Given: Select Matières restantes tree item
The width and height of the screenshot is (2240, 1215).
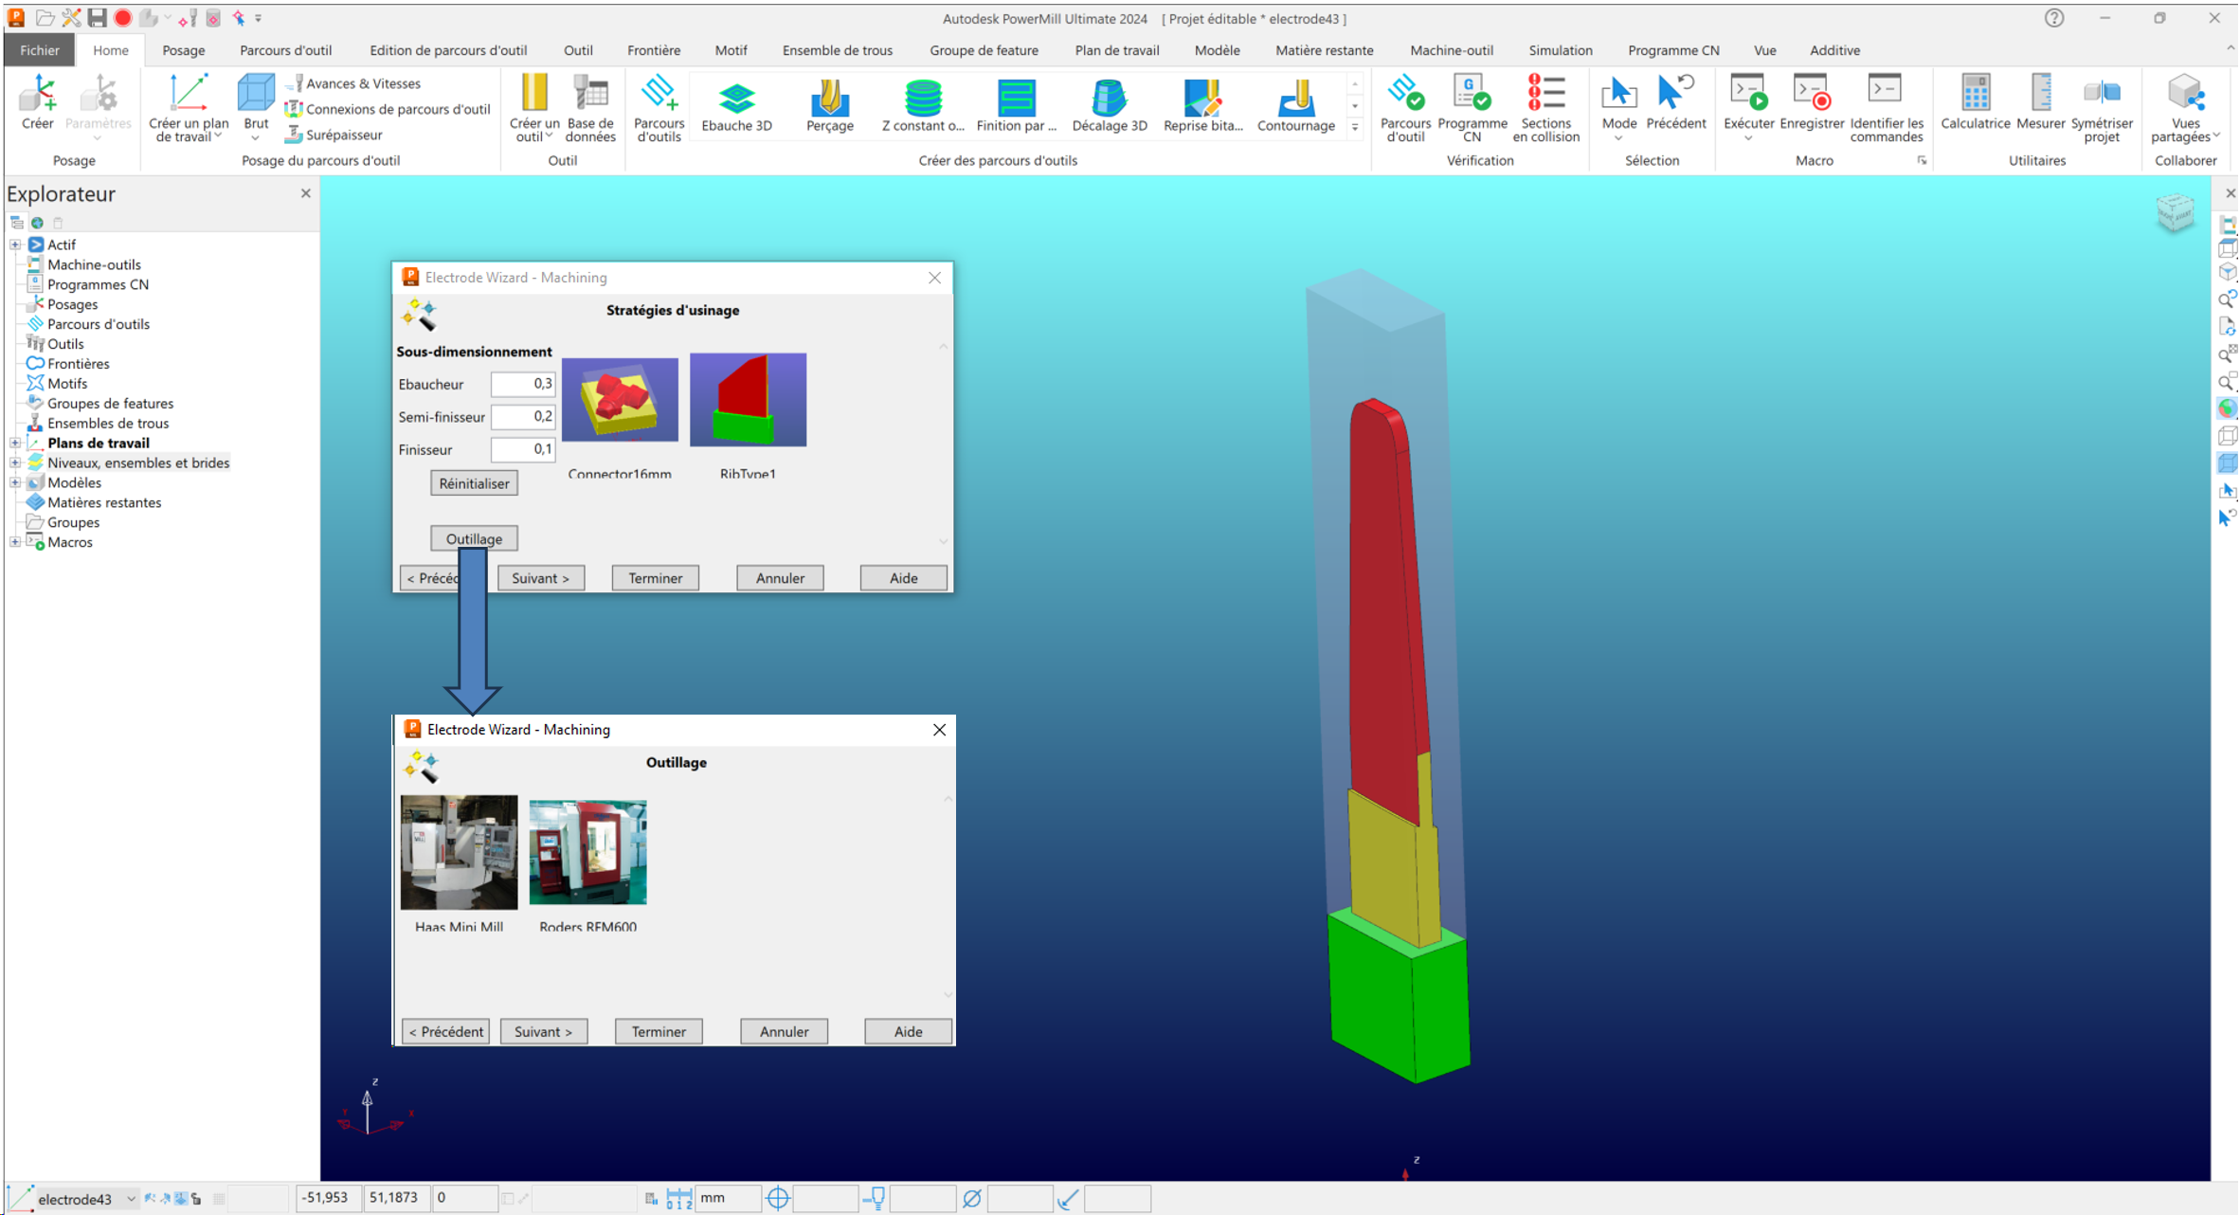Looking at the screenshot, I should tap(104, 502).
